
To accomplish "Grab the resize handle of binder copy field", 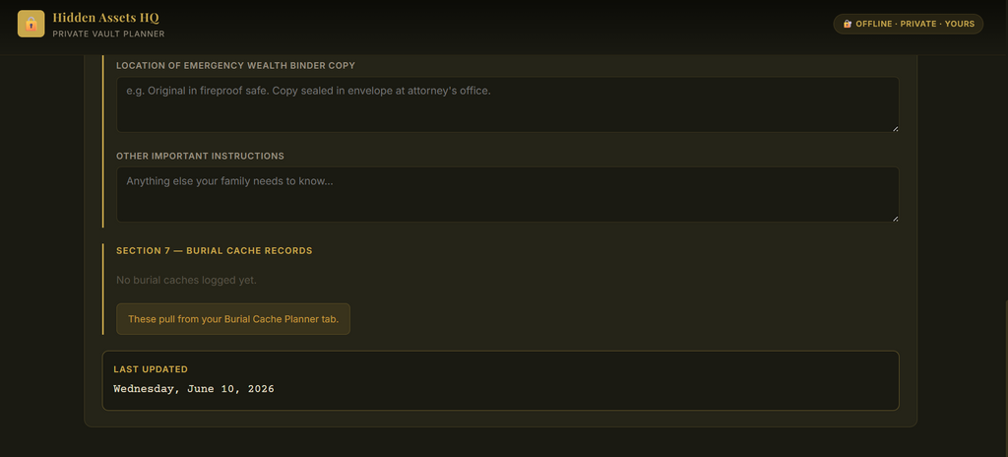I will [x=895, y=128].
